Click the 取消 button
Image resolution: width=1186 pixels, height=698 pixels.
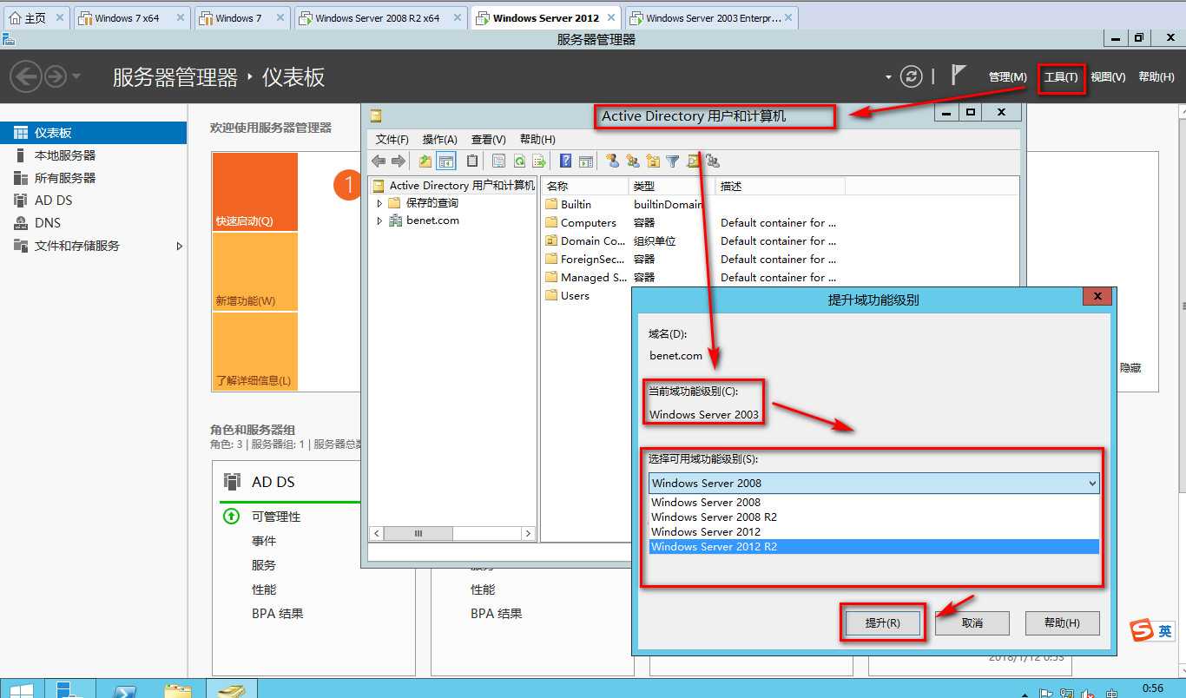tap(972, 623)
